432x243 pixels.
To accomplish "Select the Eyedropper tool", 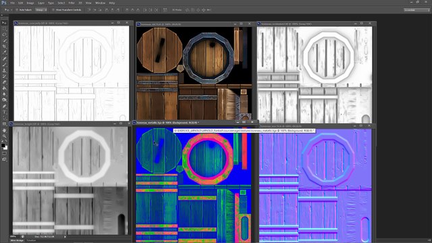I will point(4,53).
